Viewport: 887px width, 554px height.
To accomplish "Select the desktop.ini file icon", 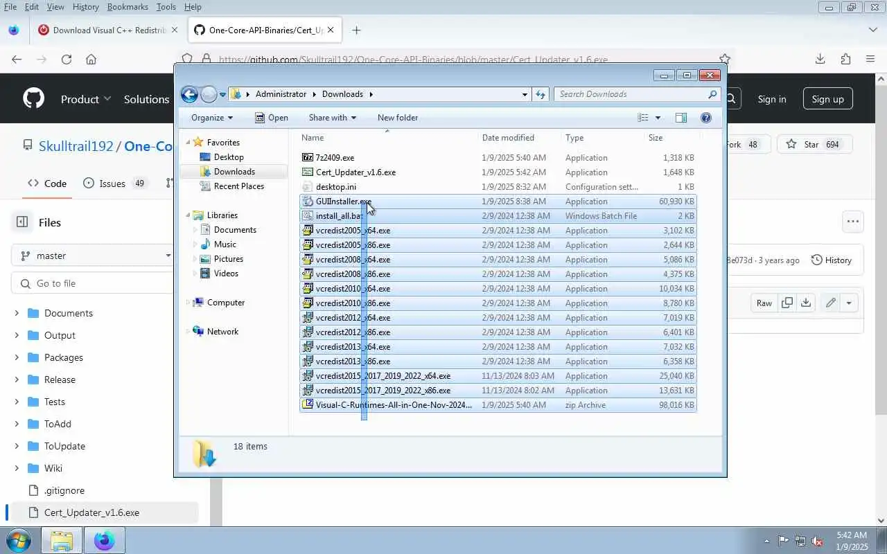I will [308, 187].
